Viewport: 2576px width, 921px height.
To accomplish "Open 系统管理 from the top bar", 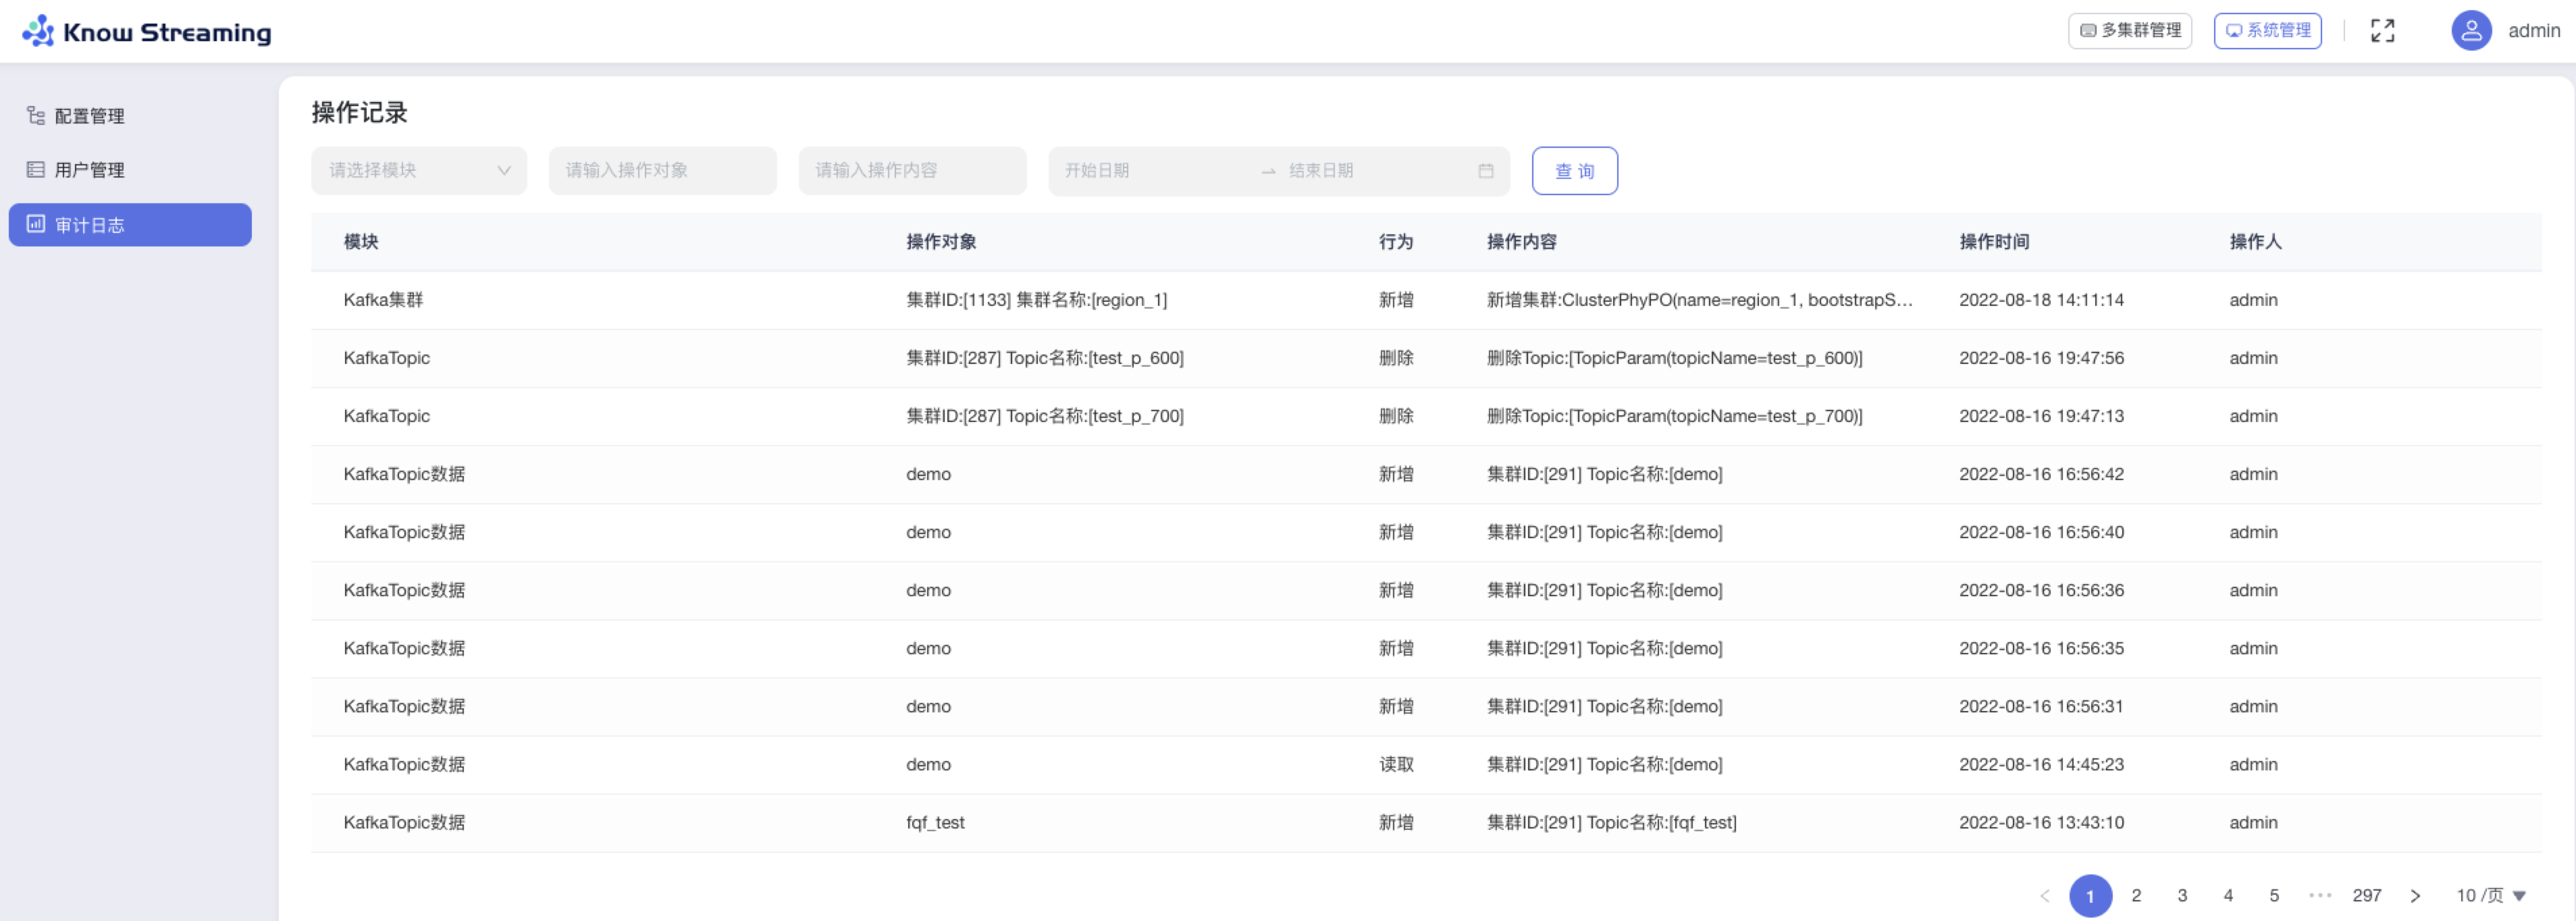I will pyautogui.click(x=2267, y=30).
